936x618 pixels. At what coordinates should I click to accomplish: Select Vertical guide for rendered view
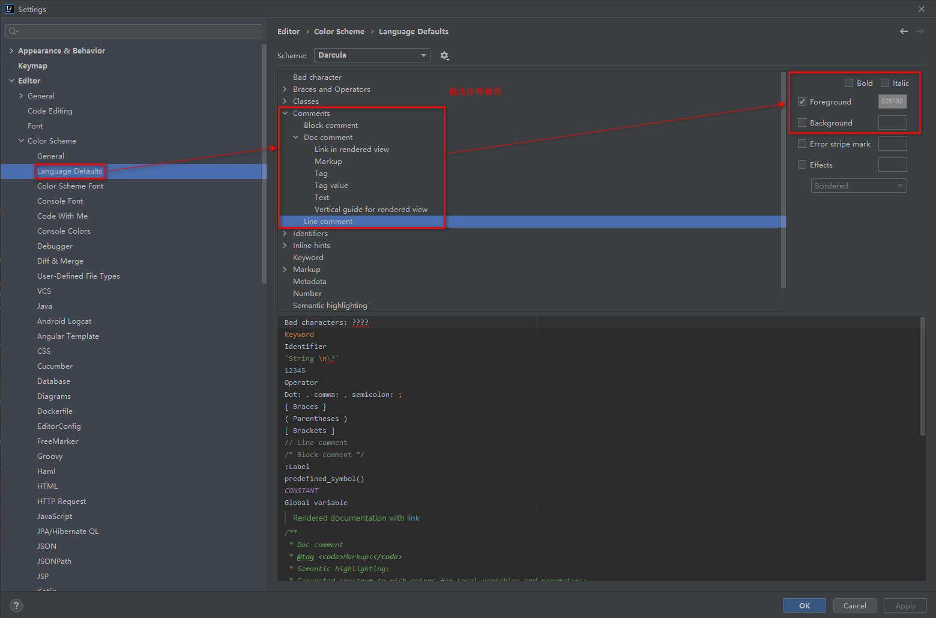tap(371, 210)
